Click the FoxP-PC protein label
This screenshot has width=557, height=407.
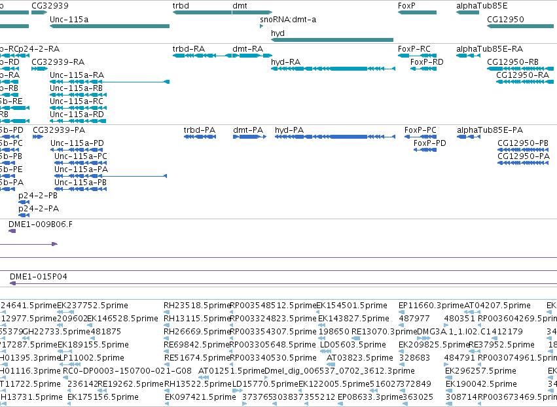click(x=420, y=130)
